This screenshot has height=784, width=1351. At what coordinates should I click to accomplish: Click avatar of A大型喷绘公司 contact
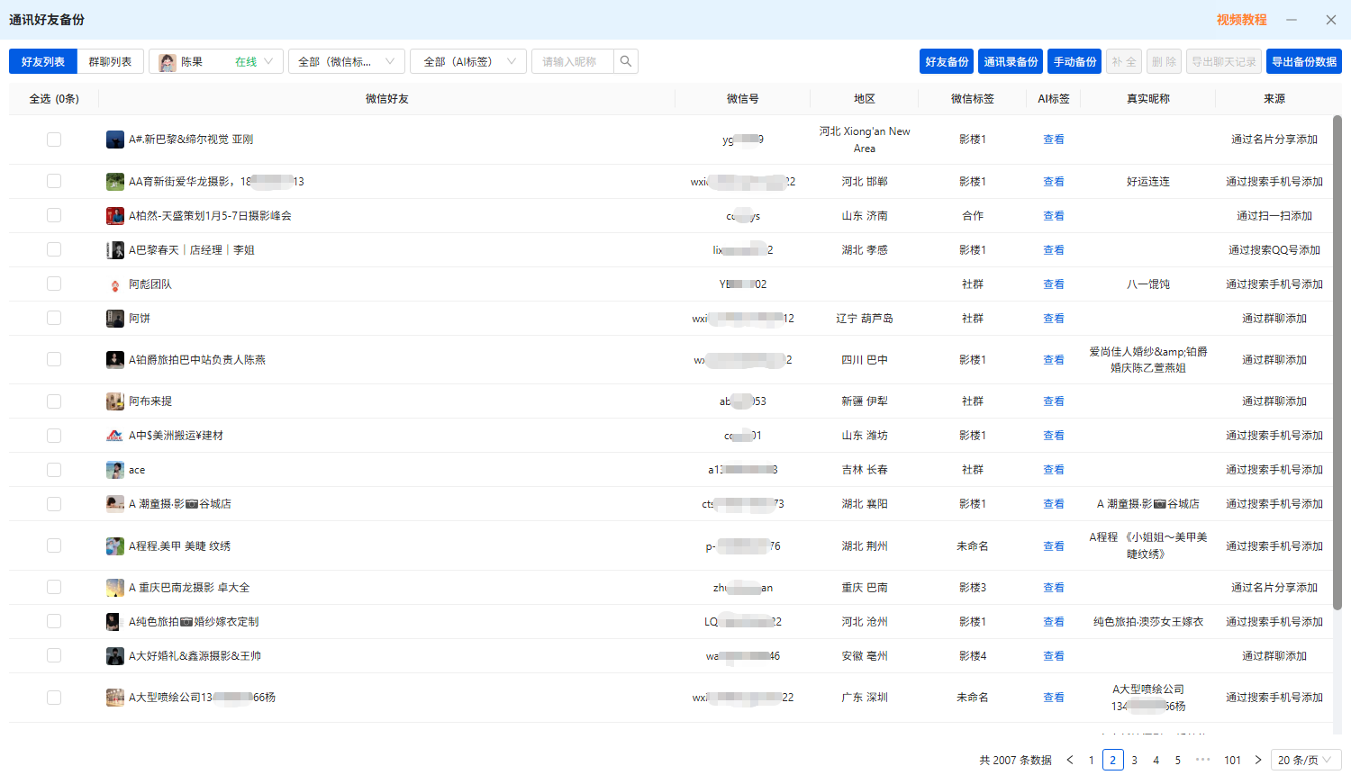pyautogui.click(x=115, y=698)
